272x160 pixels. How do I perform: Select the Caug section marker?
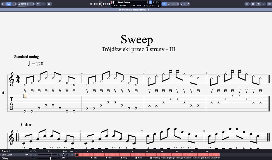[x=125, y=158]
